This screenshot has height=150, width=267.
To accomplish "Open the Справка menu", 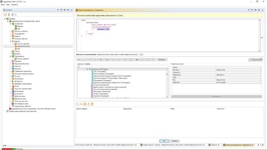I will pos(14,5).
